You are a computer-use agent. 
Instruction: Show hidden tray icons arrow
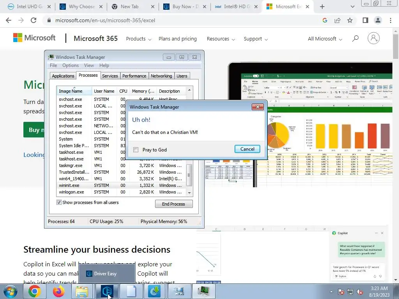tap(331, 292)
